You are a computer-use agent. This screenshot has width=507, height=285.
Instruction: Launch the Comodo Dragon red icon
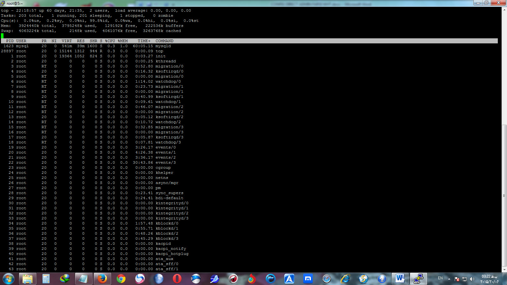point(233,279)
